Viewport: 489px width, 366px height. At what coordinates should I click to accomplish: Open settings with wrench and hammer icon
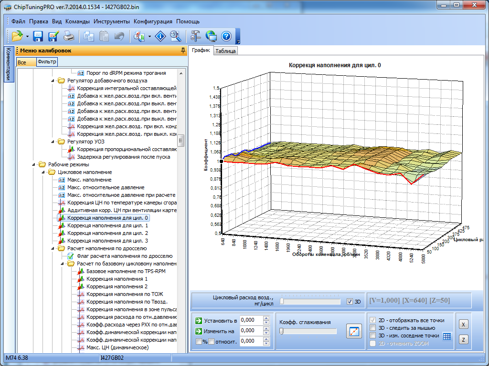tap(196, 36)
